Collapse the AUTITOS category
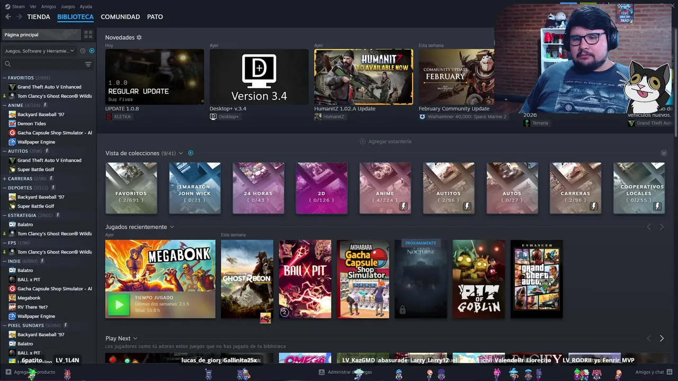 pos(5,151)
